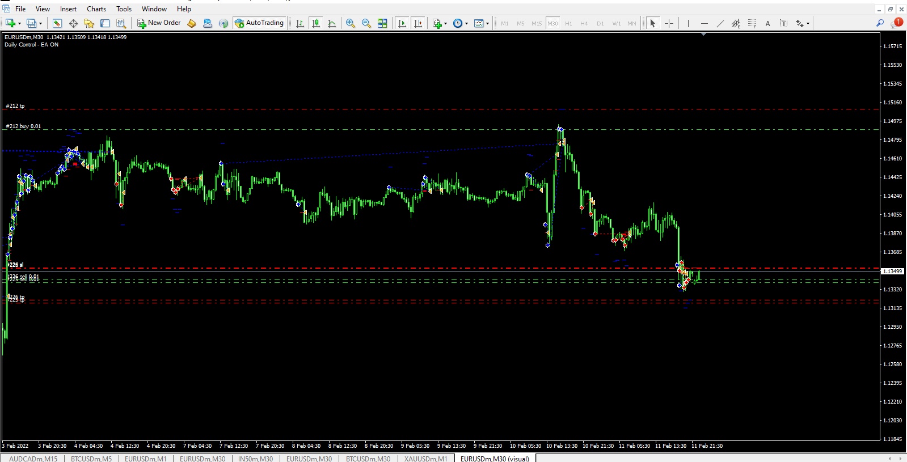Select the H1 timeframe
Image resolution: width=907 pixels, height=462 pixels.
click(568, 23)
